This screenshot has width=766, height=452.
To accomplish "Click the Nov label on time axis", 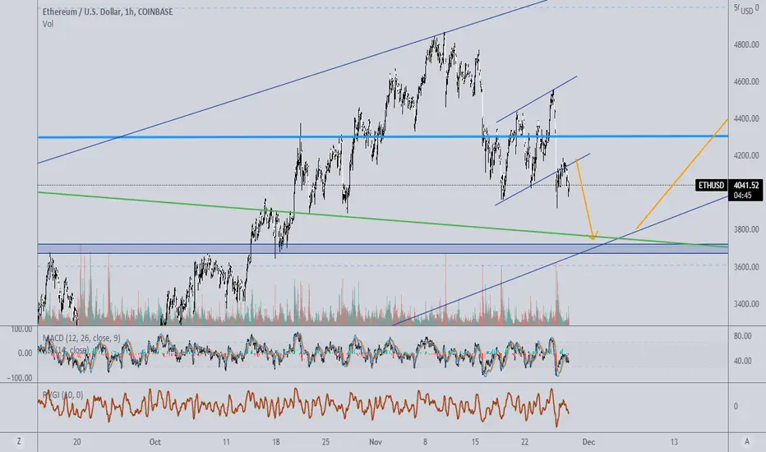I will (375, 442).
